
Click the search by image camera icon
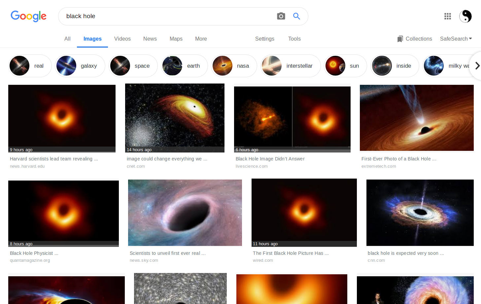[281, 16]
